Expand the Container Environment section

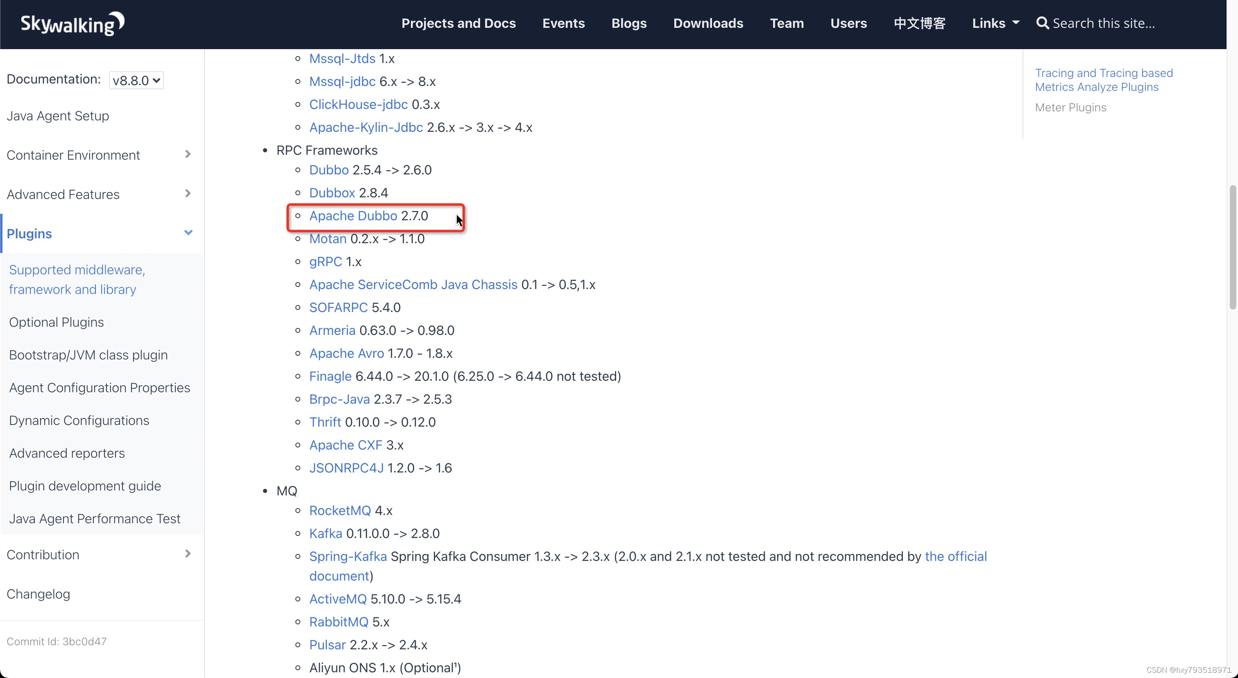188,154
